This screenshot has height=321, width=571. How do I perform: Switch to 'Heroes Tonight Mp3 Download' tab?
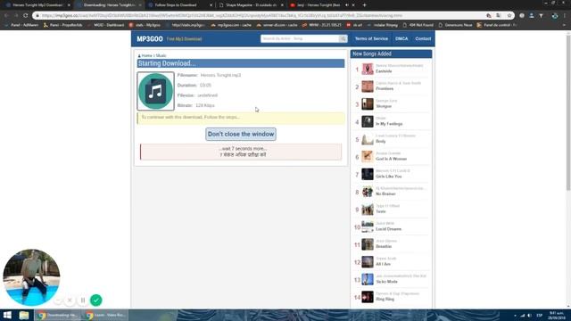(x=37, y=5)
